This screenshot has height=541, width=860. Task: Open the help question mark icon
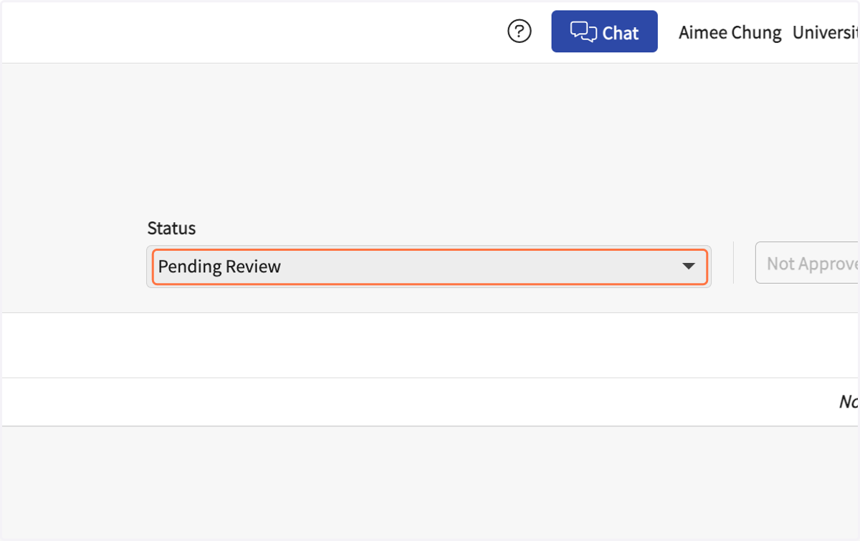(x=519, y=32)
